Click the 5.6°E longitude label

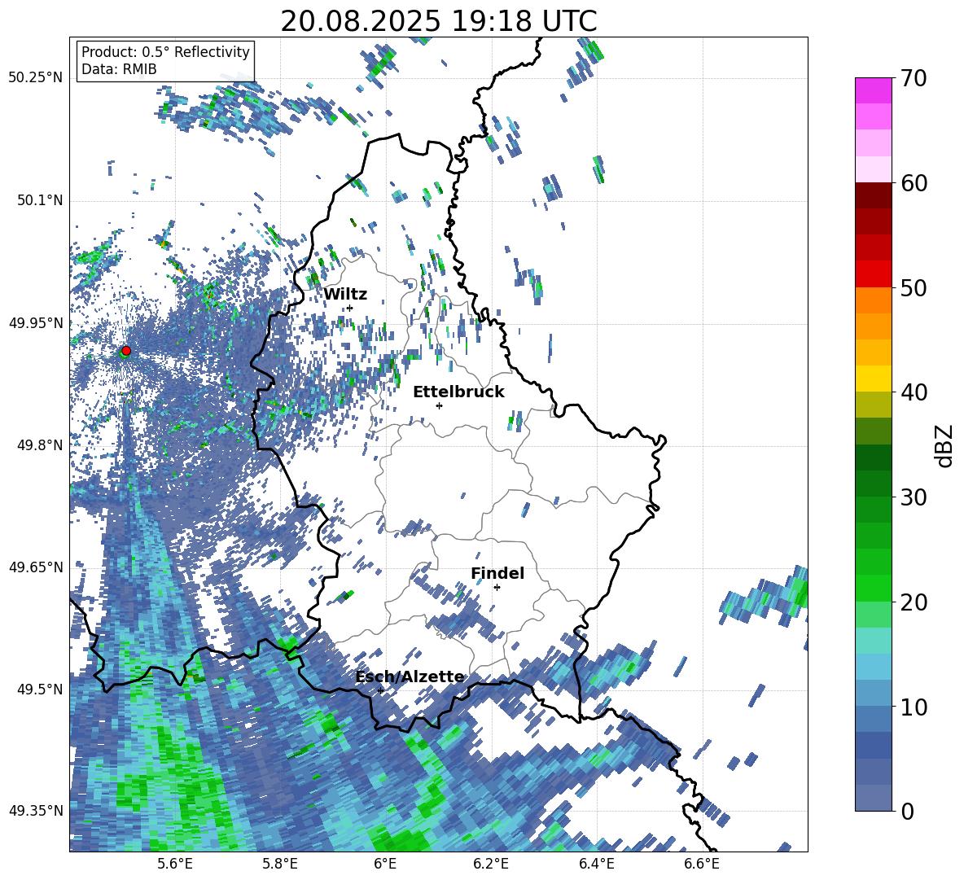174,864
